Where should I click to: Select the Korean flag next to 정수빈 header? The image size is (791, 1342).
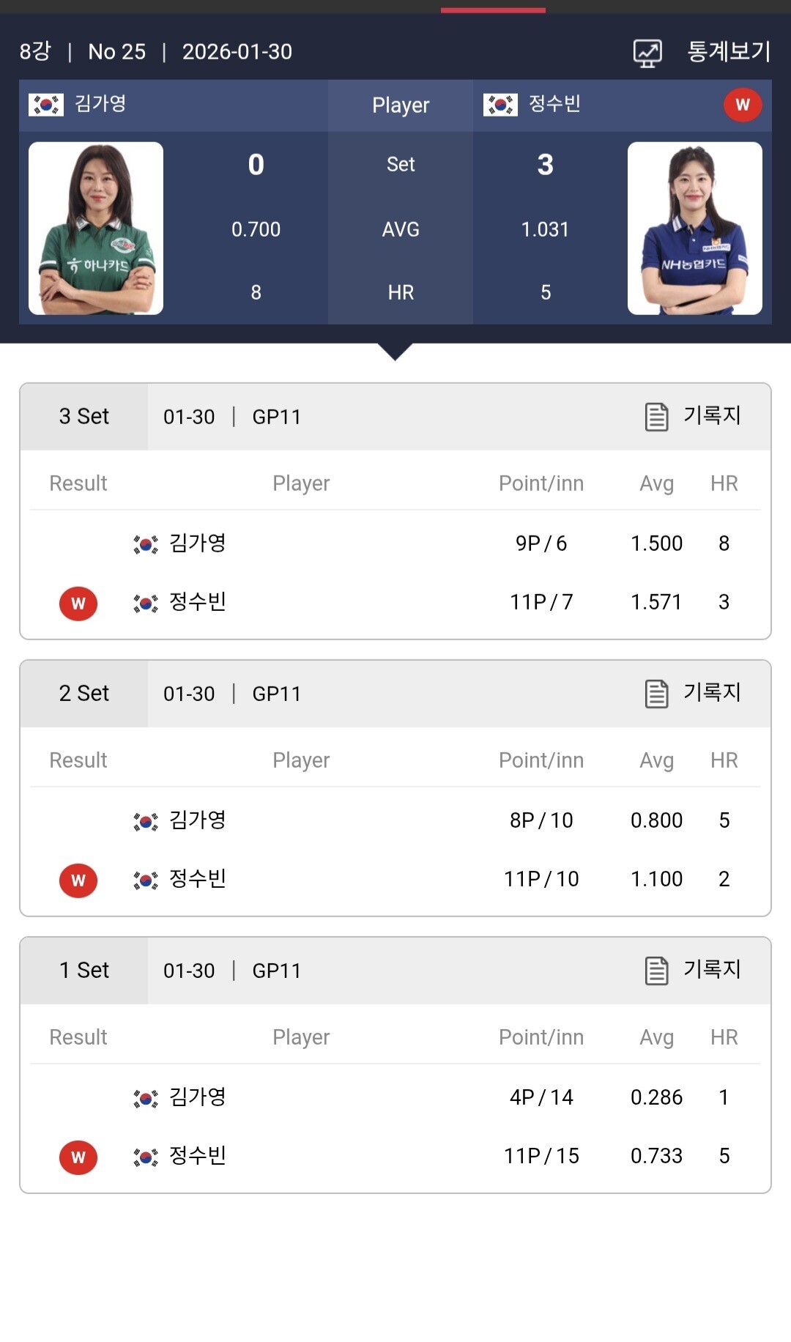[x=500, y=105]
